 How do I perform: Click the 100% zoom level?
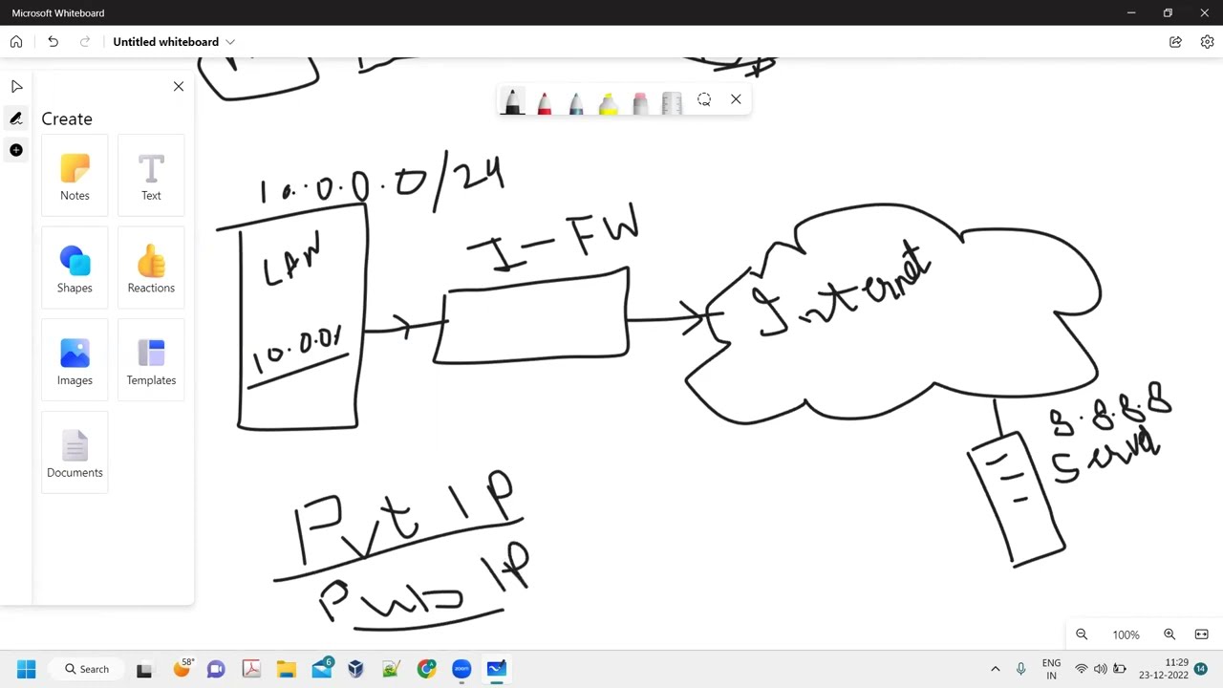1126,635
